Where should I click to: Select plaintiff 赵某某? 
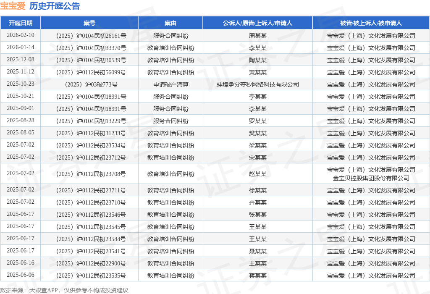click(x=258, y=174)
